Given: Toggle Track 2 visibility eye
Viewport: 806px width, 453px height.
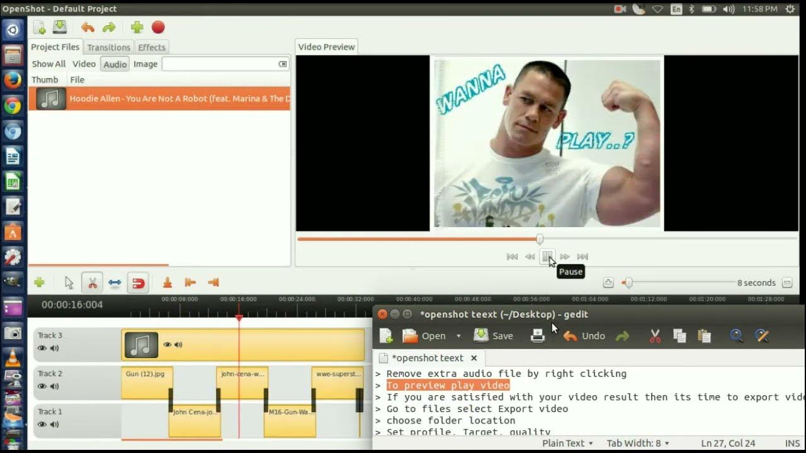Looking at the screenshot, I should pyautogui.click(x=42, y=386).
